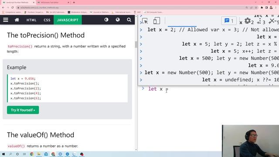The width and height of the screenshot is (279, 157).
Task: Open the W3Schools hamburger menu
Action: [x=6, y=20]
